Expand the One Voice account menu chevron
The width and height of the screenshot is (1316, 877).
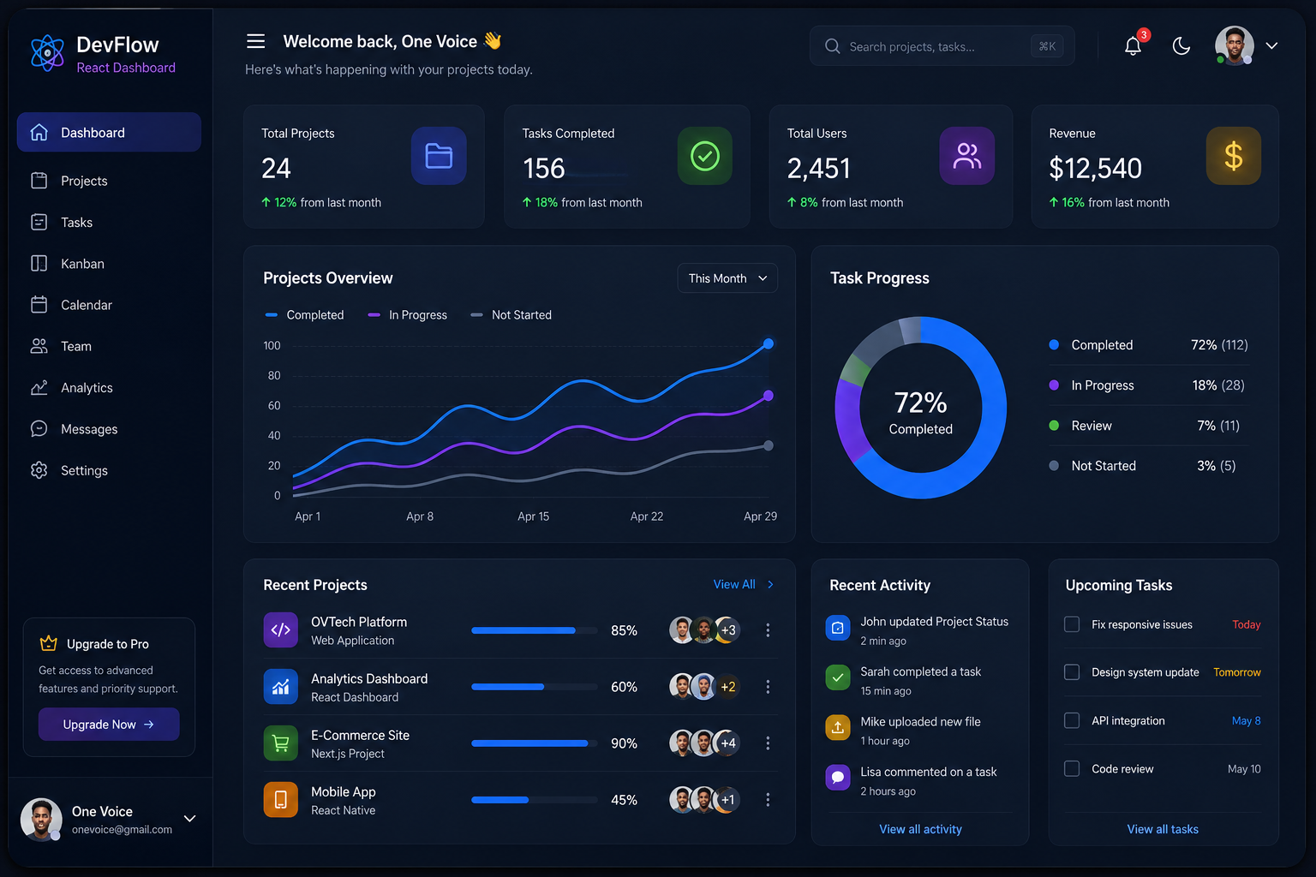click(x=190, y=819)
